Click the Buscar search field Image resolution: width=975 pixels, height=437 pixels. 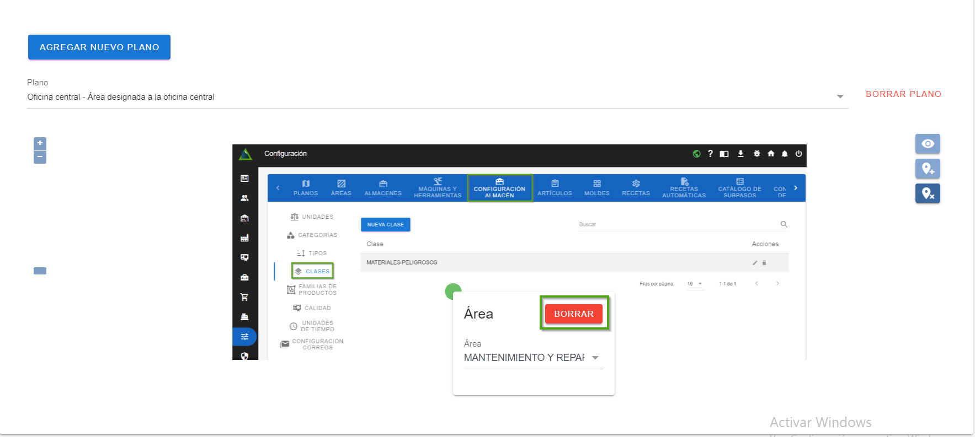pyautogui.click(x=678, y=224)
